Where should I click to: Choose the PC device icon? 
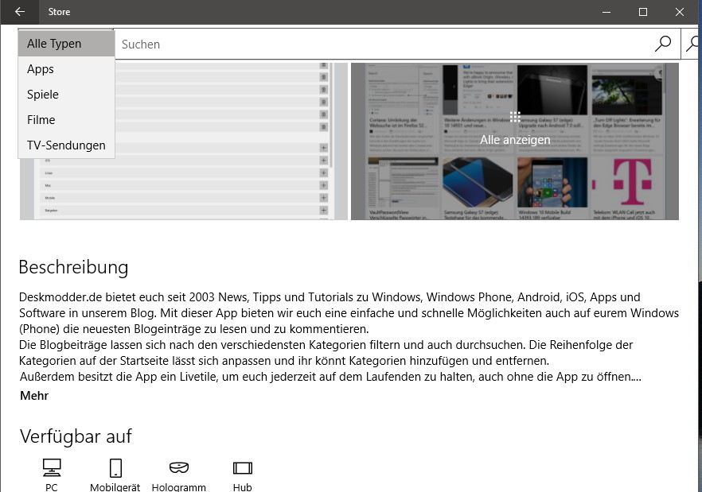(52, 468)
